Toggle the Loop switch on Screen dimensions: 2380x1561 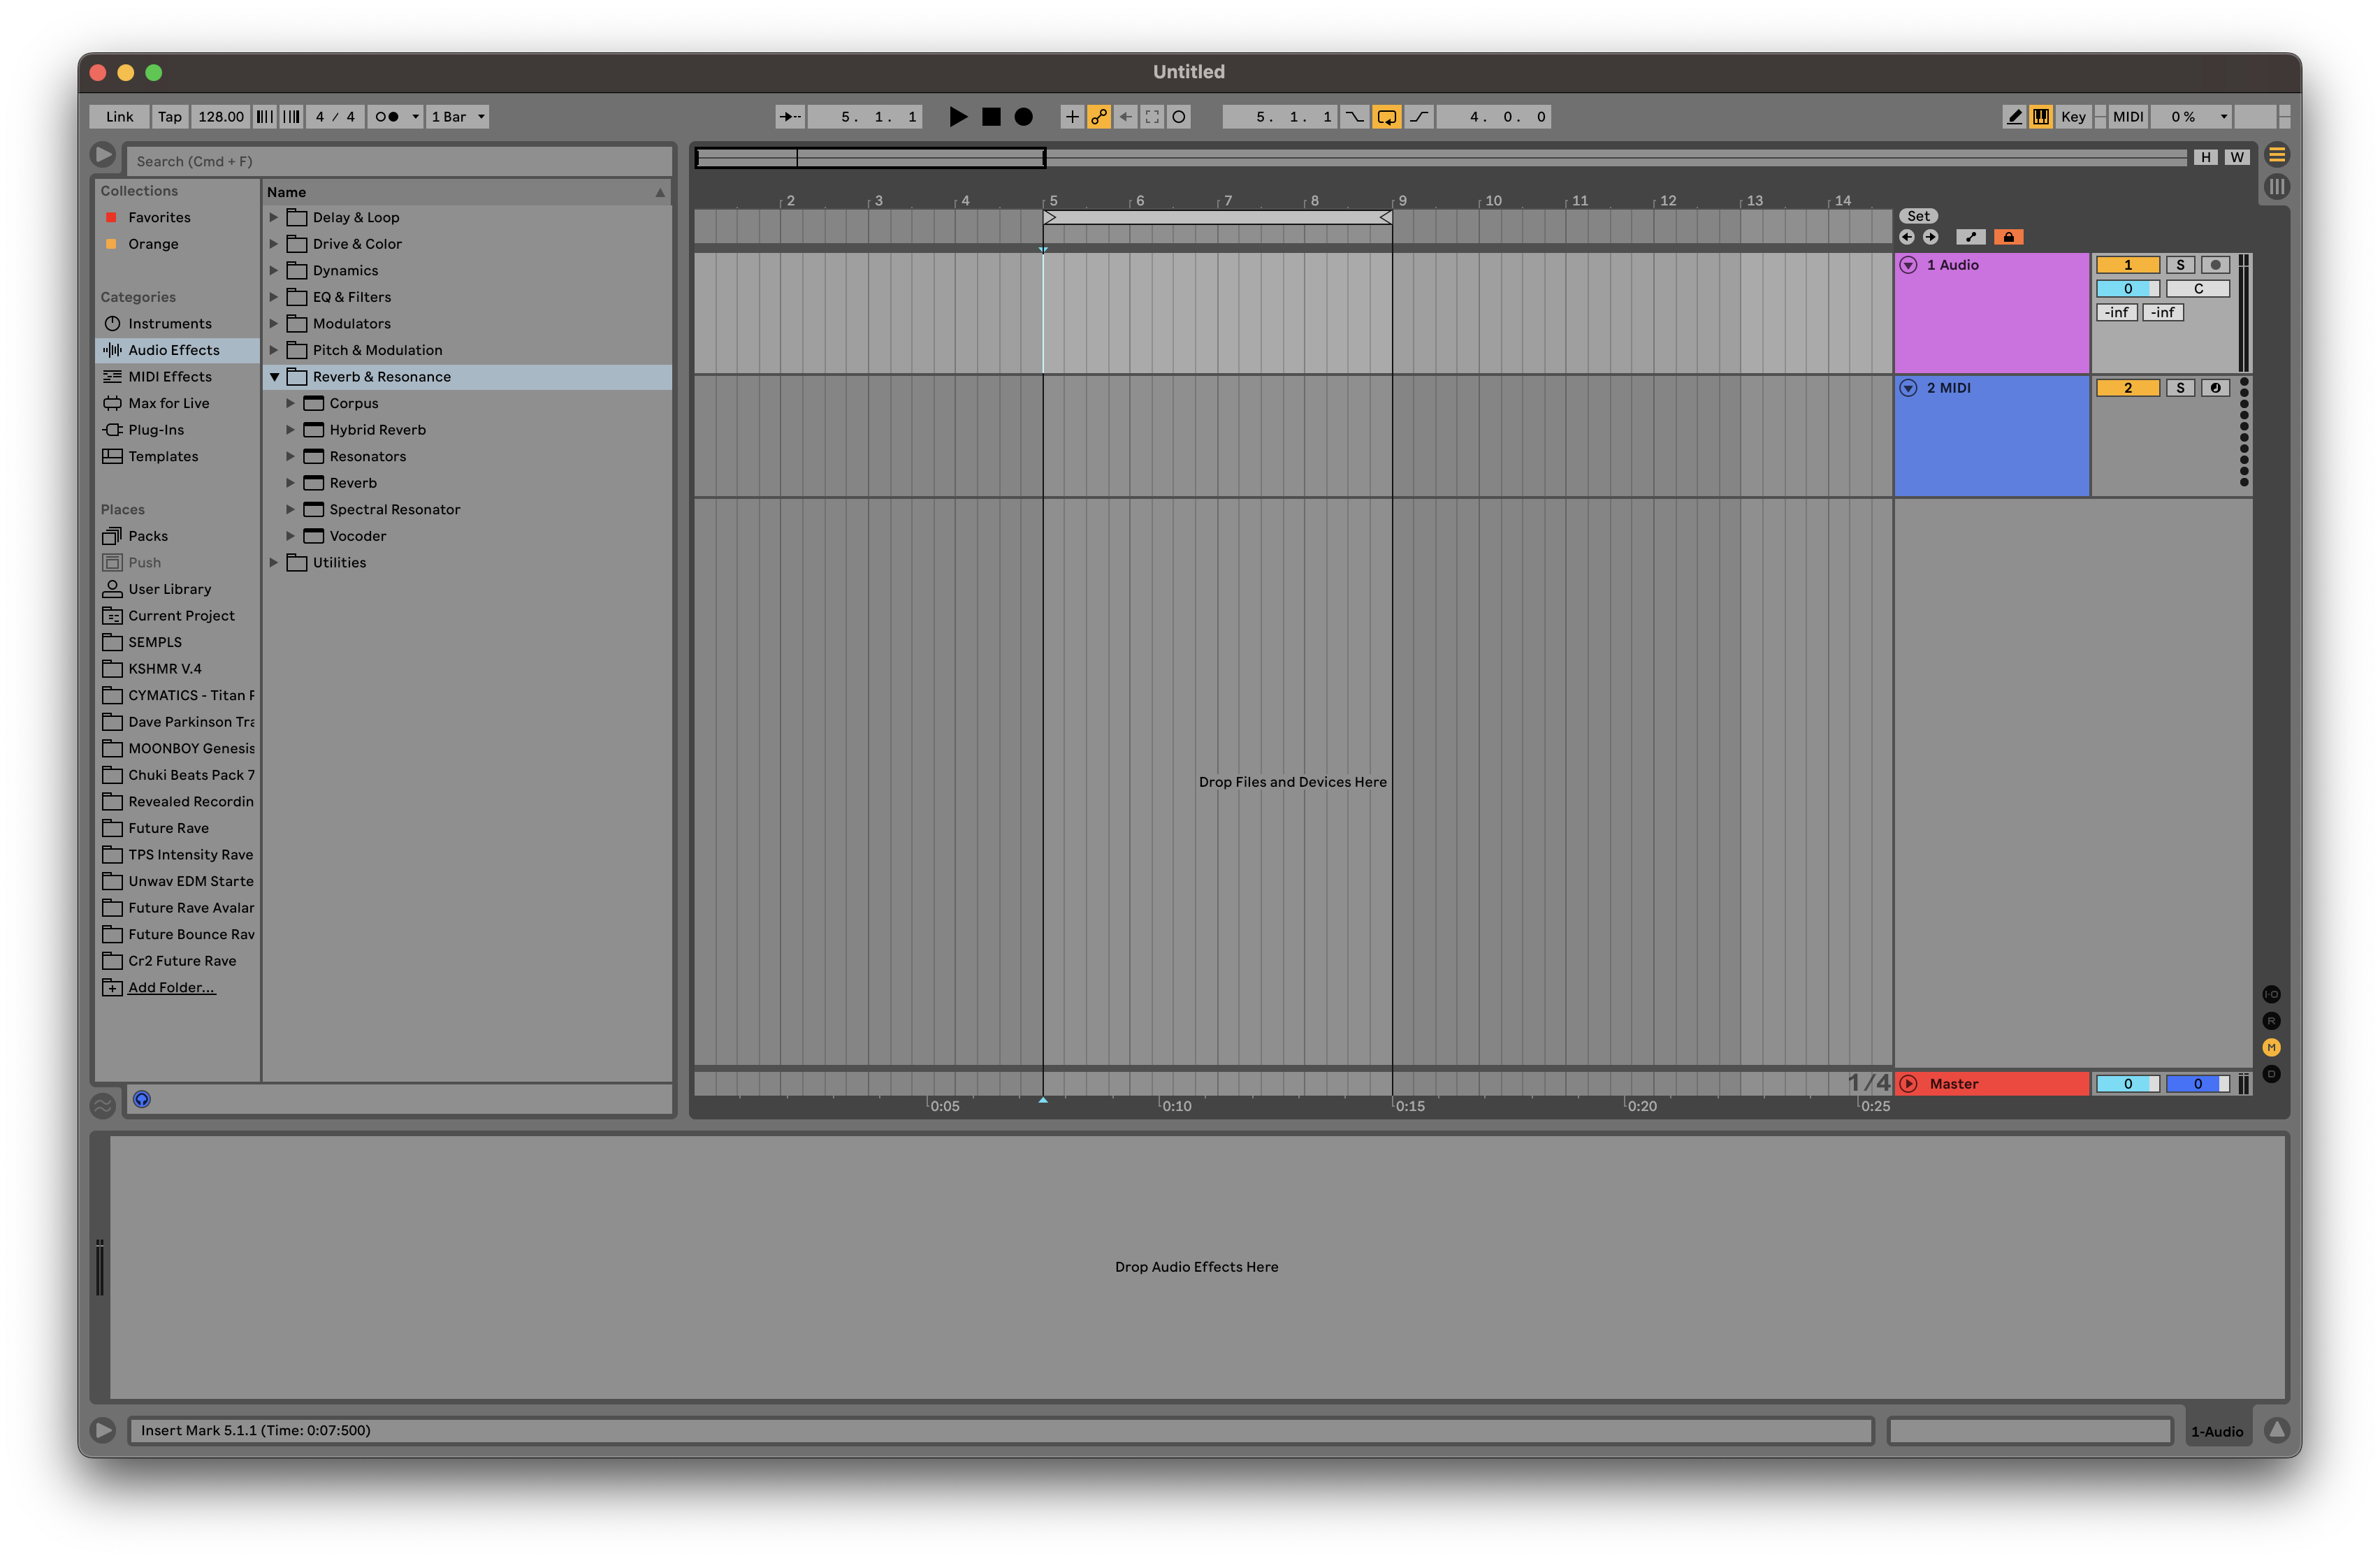1386,117
